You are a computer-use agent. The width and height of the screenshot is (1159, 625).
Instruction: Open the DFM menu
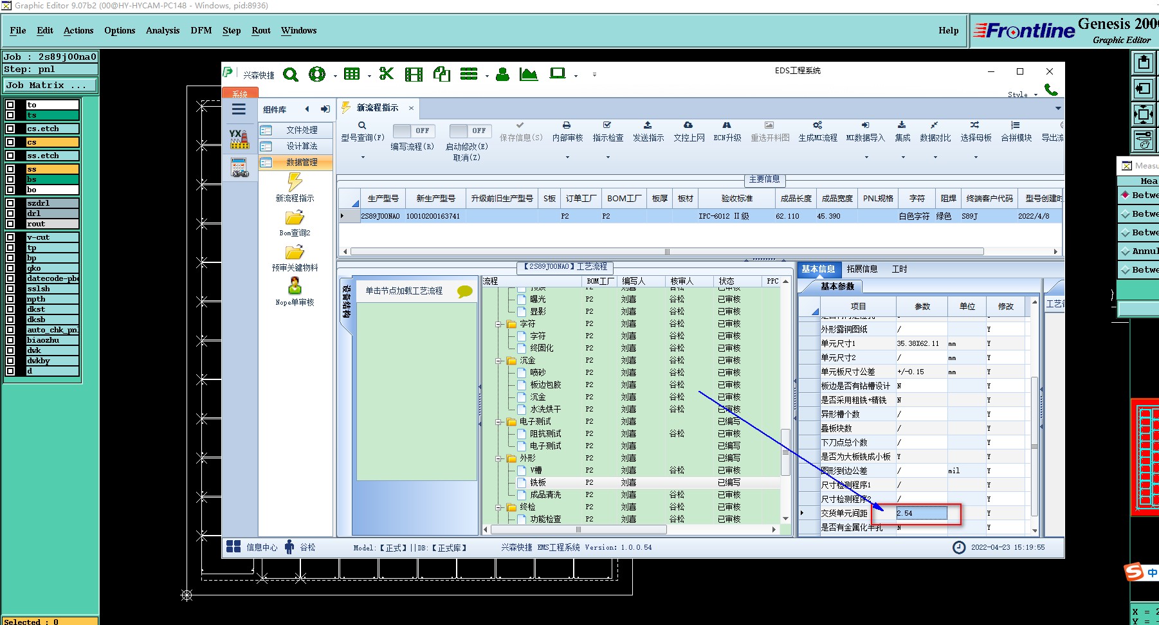pyautogui.click(x=201, y=30)
